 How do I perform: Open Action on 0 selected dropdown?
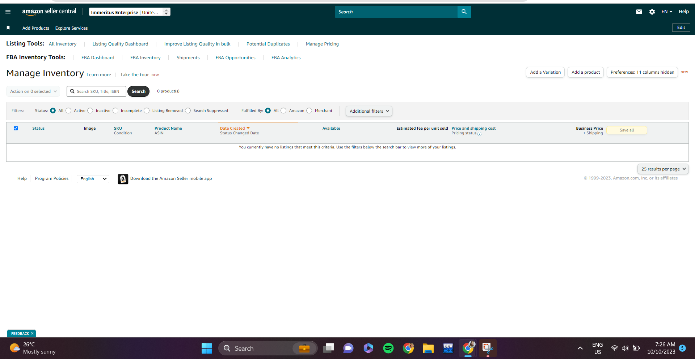point(33,91)
